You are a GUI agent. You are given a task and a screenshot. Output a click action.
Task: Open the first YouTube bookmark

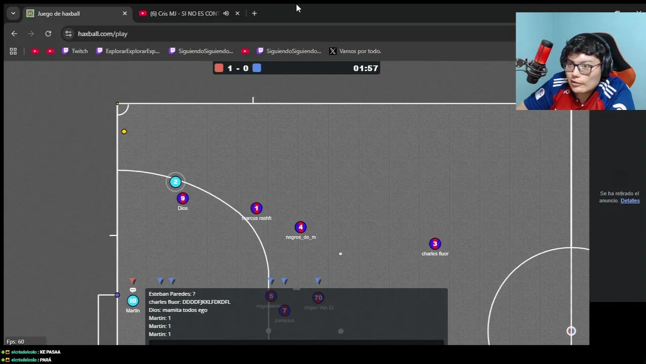tap(35, 51)
